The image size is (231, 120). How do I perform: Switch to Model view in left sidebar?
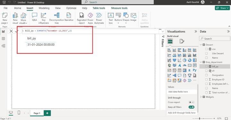coord(3,46)
